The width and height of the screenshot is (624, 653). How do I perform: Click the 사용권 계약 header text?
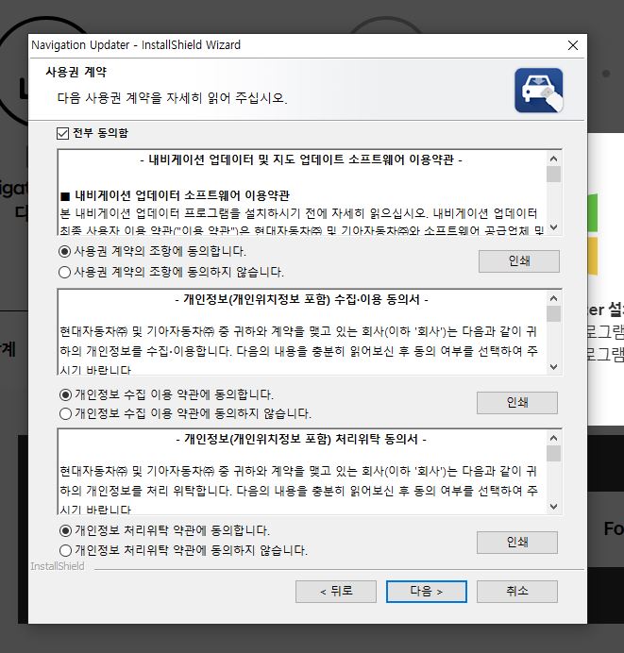coord(76,72)
